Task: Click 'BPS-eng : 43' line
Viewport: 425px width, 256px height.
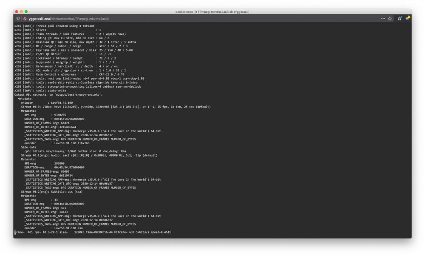Action: pos(41,200)
